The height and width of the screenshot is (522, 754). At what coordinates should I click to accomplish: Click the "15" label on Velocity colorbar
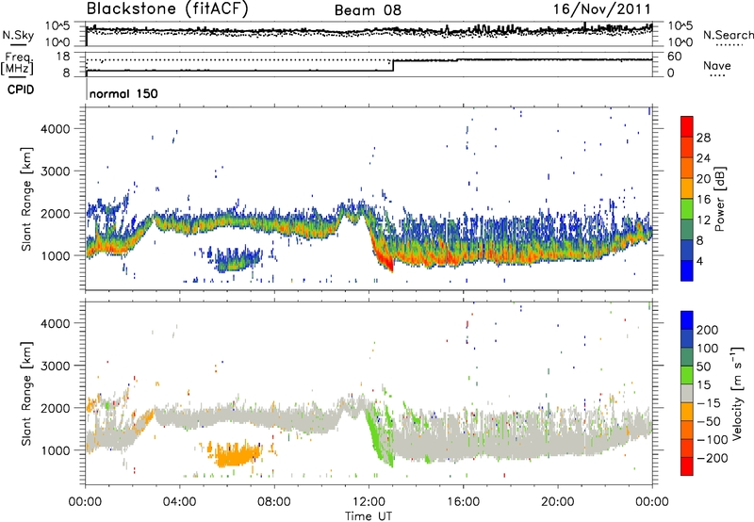pos(703,385)
